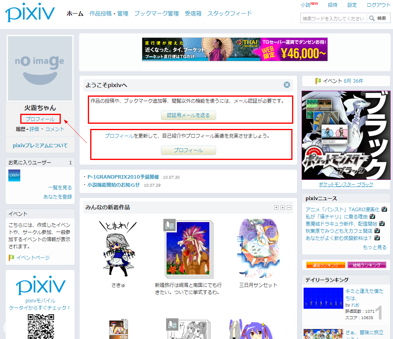Click camera icon beside 悪魔城ドラキュラ新作

pos(382,223)
